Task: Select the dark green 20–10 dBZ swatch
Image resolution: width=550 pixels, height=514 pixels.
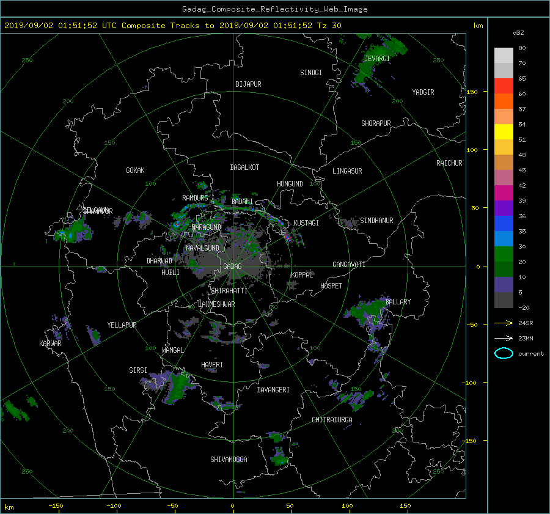Action: [504, 269]
